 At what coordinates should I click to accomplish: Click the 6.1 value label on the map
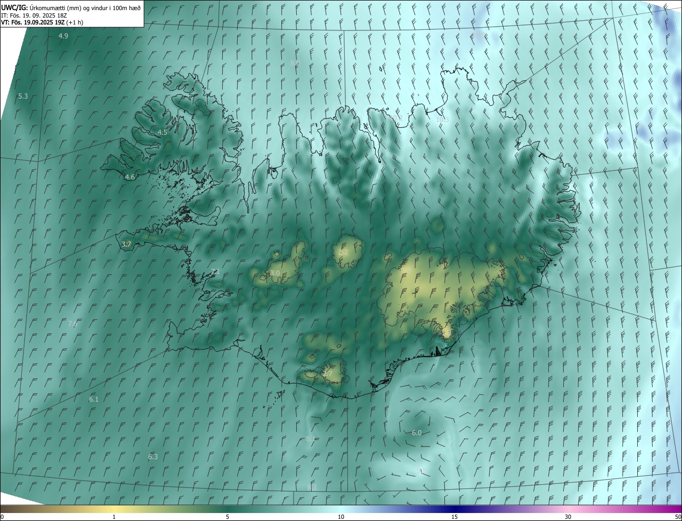pos(94,399)
